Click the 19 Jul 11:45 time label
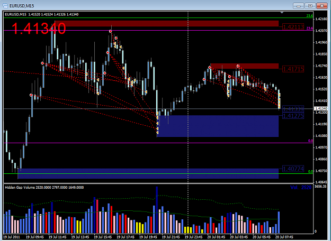This screenshot has width=331, height=241. pyautogui.click(x=57, y=237)
